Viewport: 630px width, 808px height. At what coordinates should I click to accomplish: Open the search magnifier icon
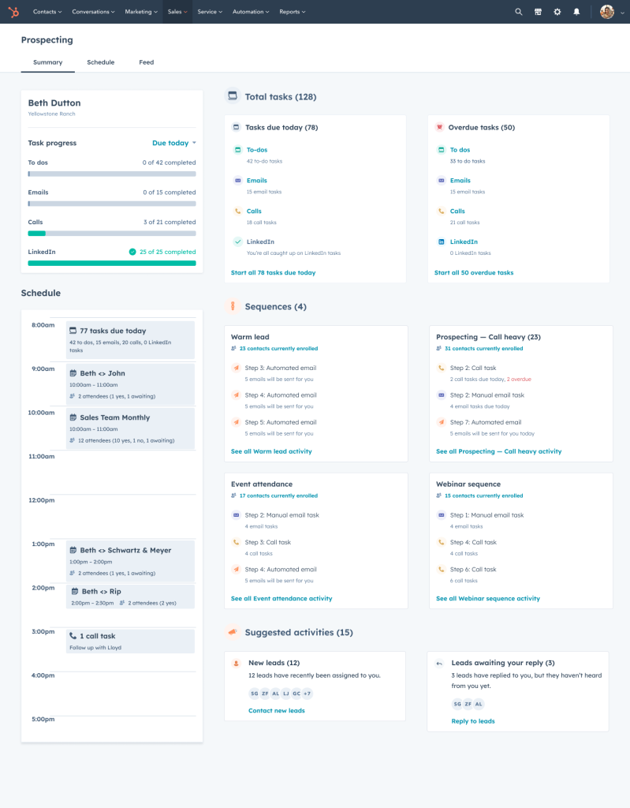[x=518, y=12]
